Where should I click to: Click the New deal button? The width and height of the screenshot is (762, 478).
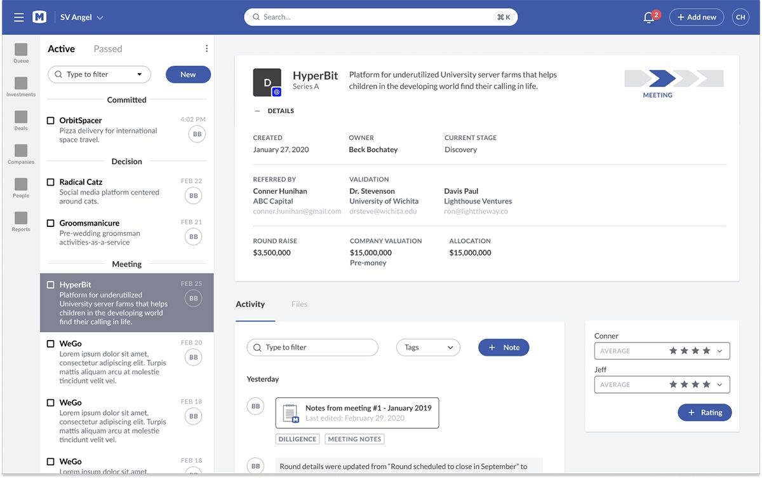[x=188, y=74]
